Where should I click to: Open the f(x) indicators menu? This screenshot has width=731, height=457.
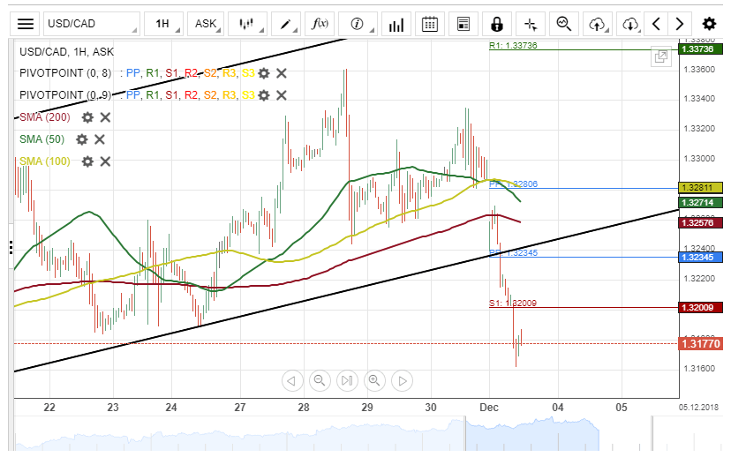pos(323,24)
